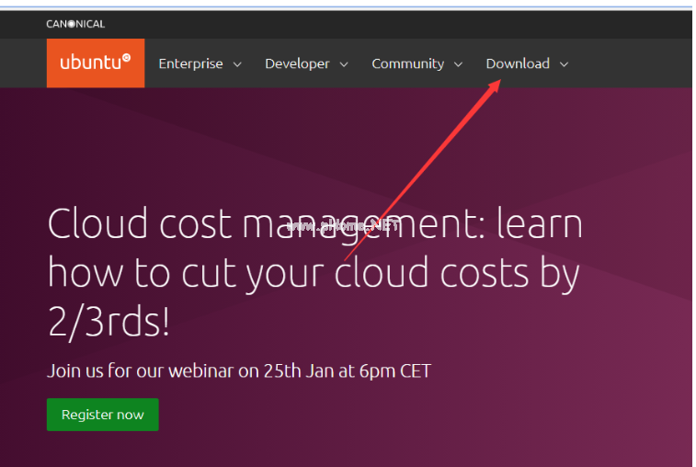The image size is (696, 467).
Task: Open the Enterprise menu
Action: click(x=190, y=63)
